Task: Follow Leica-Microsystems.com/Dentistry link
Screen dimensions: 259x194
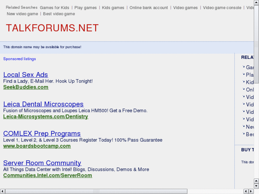Action: (x=46, y=116)
